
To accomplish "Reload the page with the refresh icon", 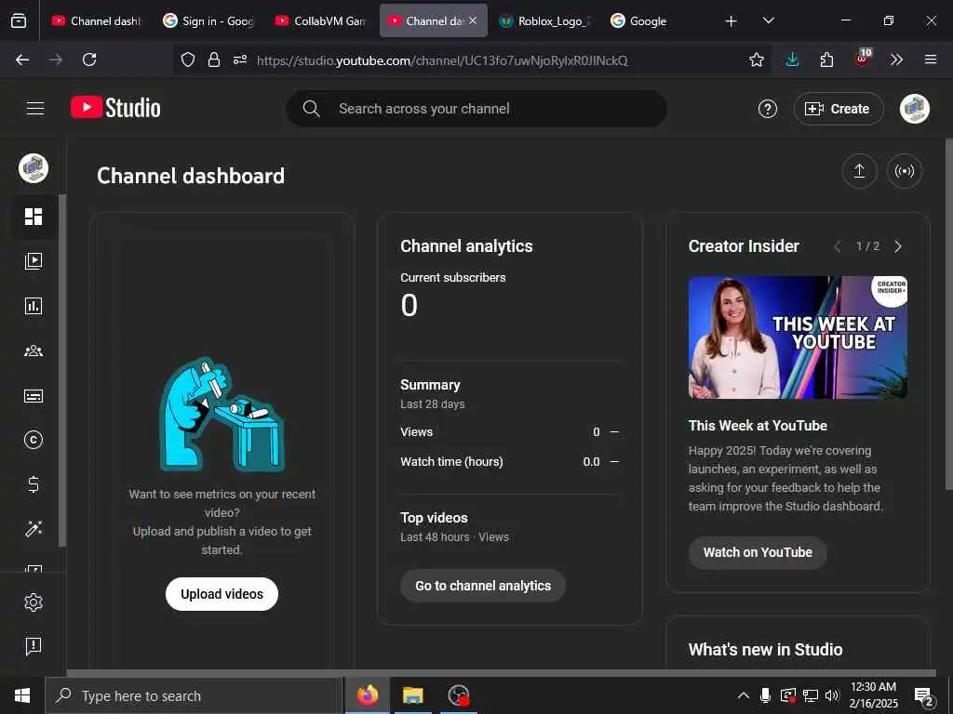I will click(89, 59).
